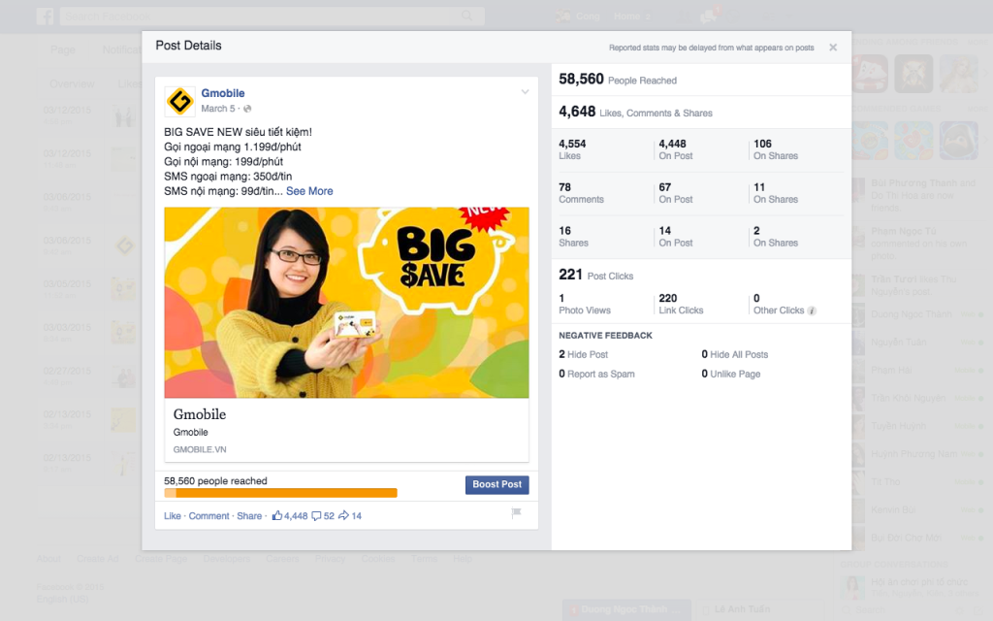Image resolution: width=993 pixels, height=621 pixels.
Task: Select the 16 Shares stat
Action: [573, 237]
